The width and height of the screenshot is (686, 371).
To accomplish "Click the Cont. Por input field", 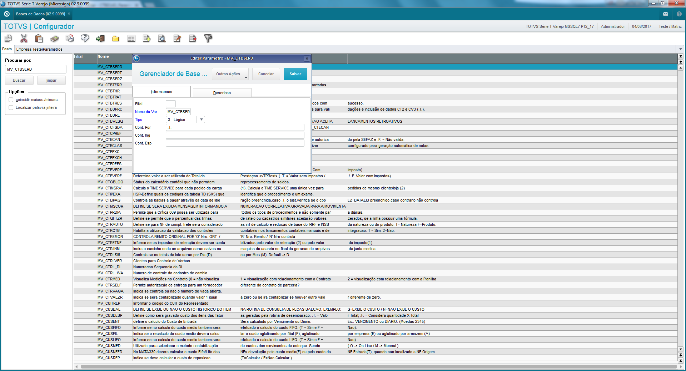I will point(235,127).
